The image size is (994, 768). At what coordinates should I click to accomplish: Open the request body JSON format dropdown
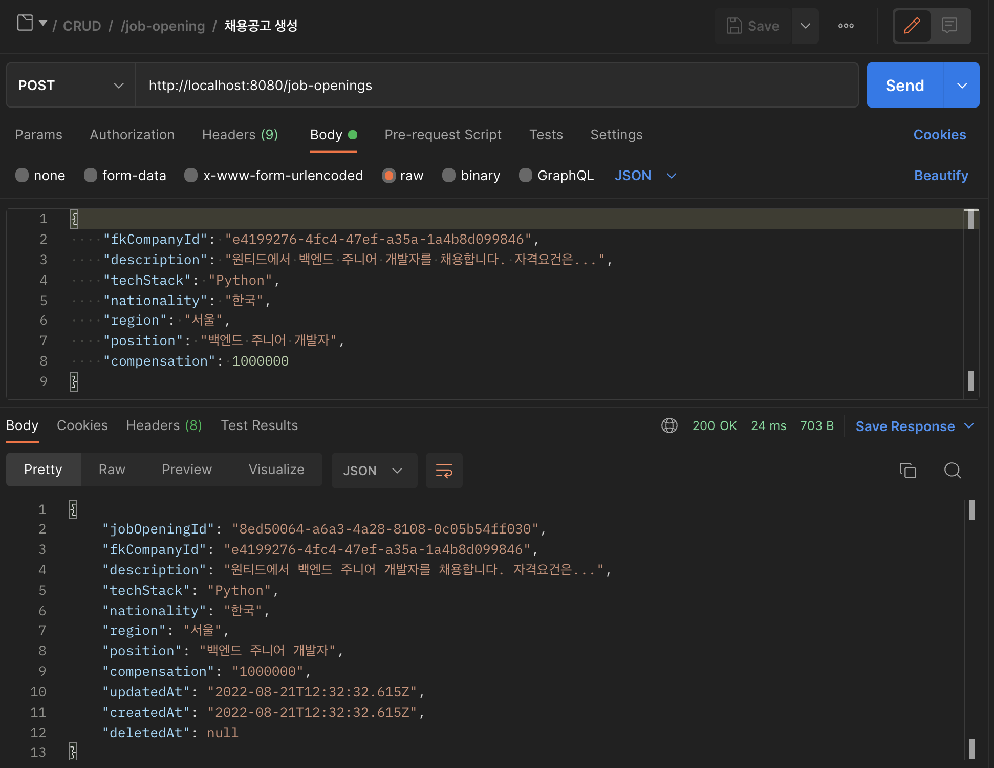click(x=645, y=176)
